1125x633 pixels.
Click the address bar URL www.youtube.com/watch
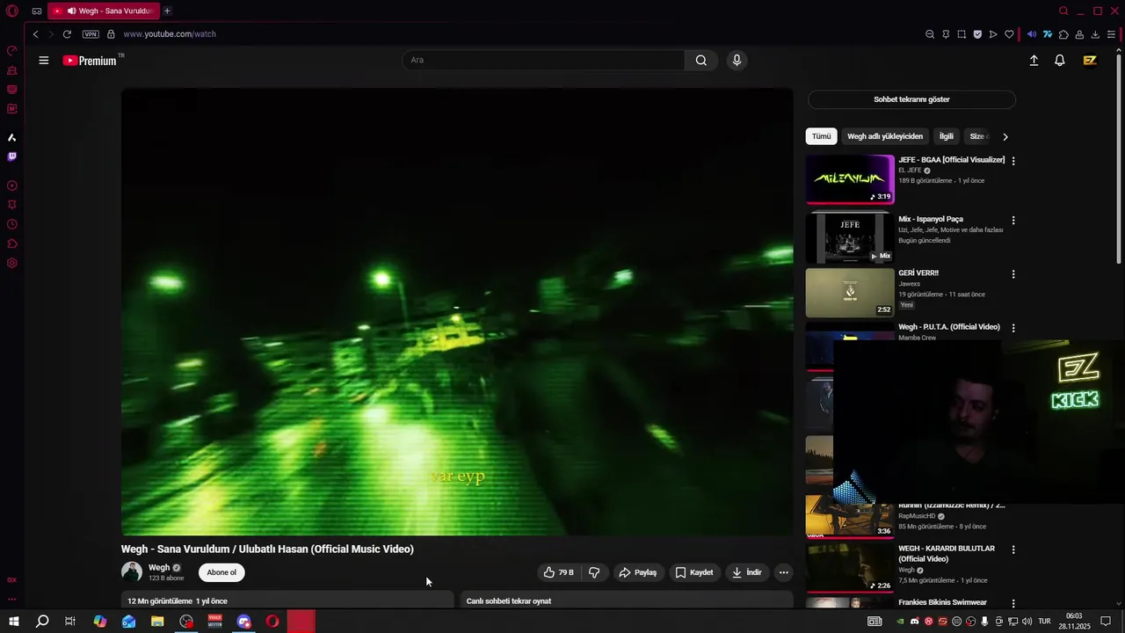[170, 34]
